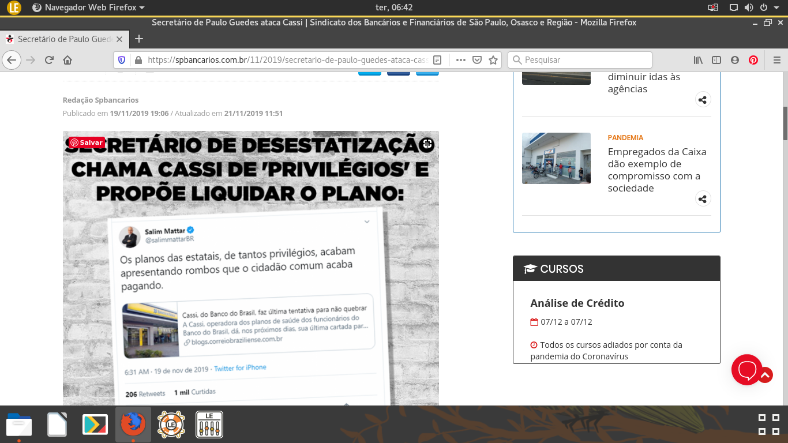The height and width of the screenshot is (443, 788).
Task: Open tracking protection shield panel
Action: pyautogui.click(x=122, y=60)
